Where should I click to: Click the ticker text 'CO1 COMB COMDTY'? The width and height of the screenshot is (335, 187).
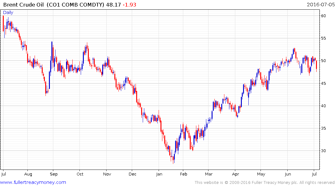coord(75,4)
